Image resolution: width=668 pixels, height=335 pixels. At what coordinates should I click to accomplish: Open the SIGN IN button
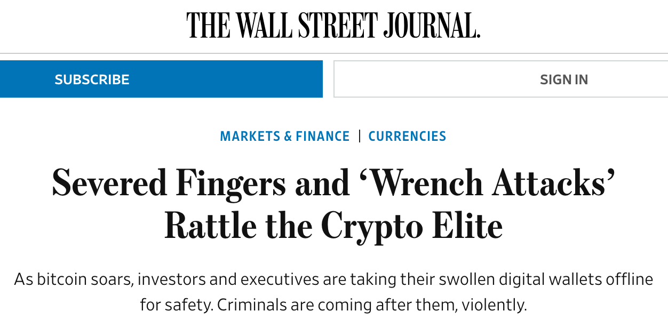click(x=501, y=79)
